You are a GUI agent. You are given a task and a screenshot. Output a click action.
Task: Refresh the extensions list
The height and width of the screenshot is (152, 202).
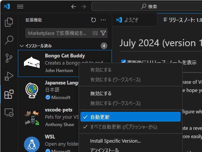(x=94, y=20)
